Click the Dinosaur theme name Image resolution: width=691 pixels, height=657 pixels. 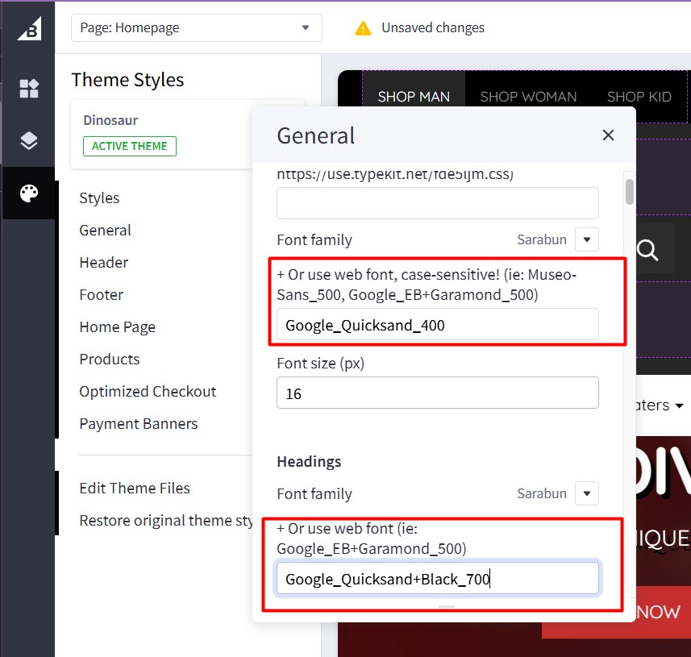pos(110,120)
